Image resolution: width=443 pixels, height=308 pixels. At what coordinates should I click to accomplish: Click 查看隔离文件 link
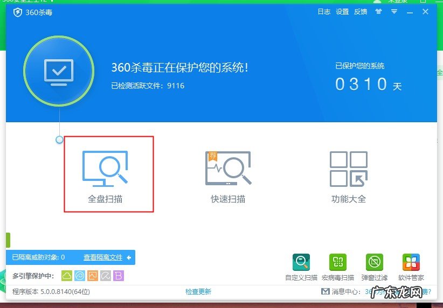pos(103,257)
